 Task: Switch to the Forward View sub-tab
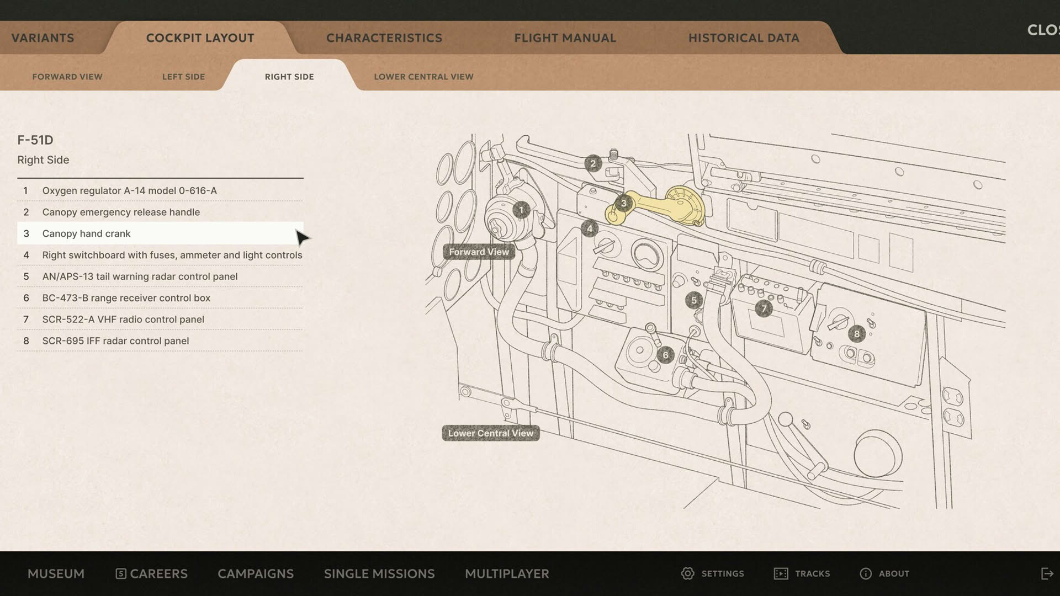click(67, 77)
